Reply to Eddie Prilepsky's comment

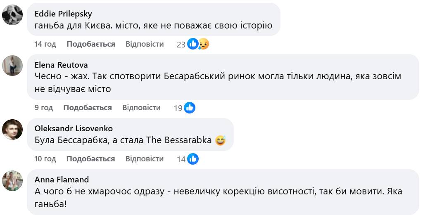pos(145,44)
